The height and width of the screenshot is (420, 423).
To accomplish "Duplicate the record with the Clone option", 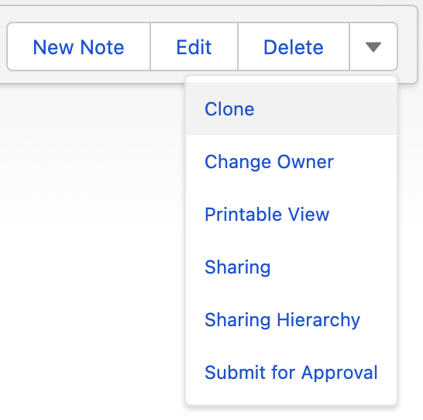I will 291,108.
